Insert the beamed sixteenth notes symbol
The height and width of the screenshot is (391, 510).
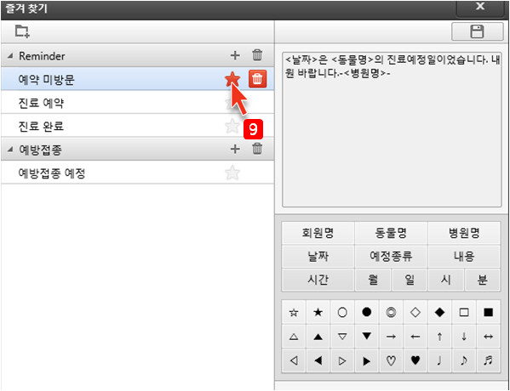pyautogui.click(x=488, y=361)
